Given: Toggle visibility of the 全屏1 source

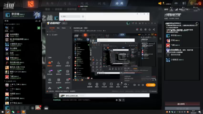Looking at the screenshot, I should tap(47, 35).
